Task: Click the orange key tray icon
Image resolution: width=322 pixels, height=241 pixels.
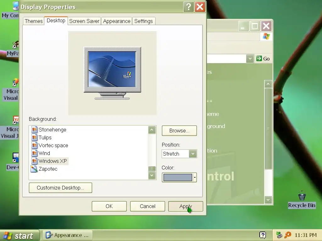Action: (x=288, y=235)
